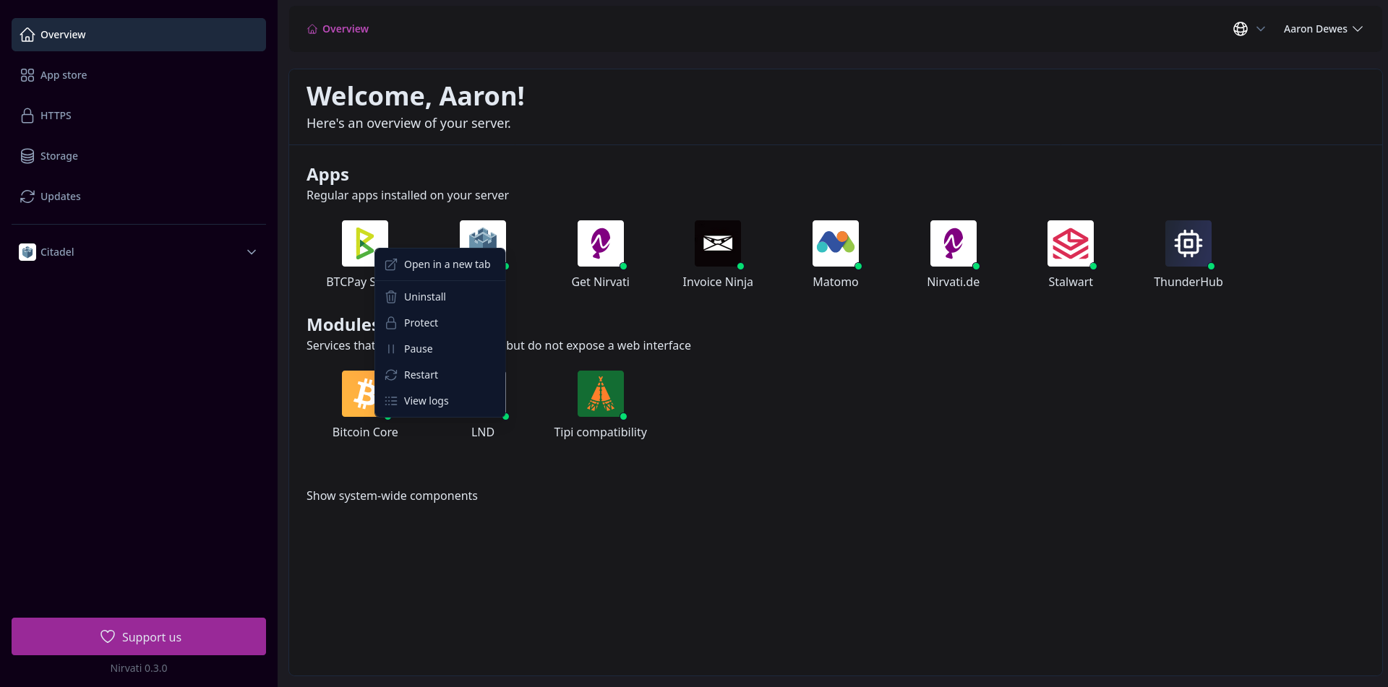The height and width of the screenshot is (687, 1388).
Task: Click the Overview breadcrumb link
Action: [x=345, y=29]
